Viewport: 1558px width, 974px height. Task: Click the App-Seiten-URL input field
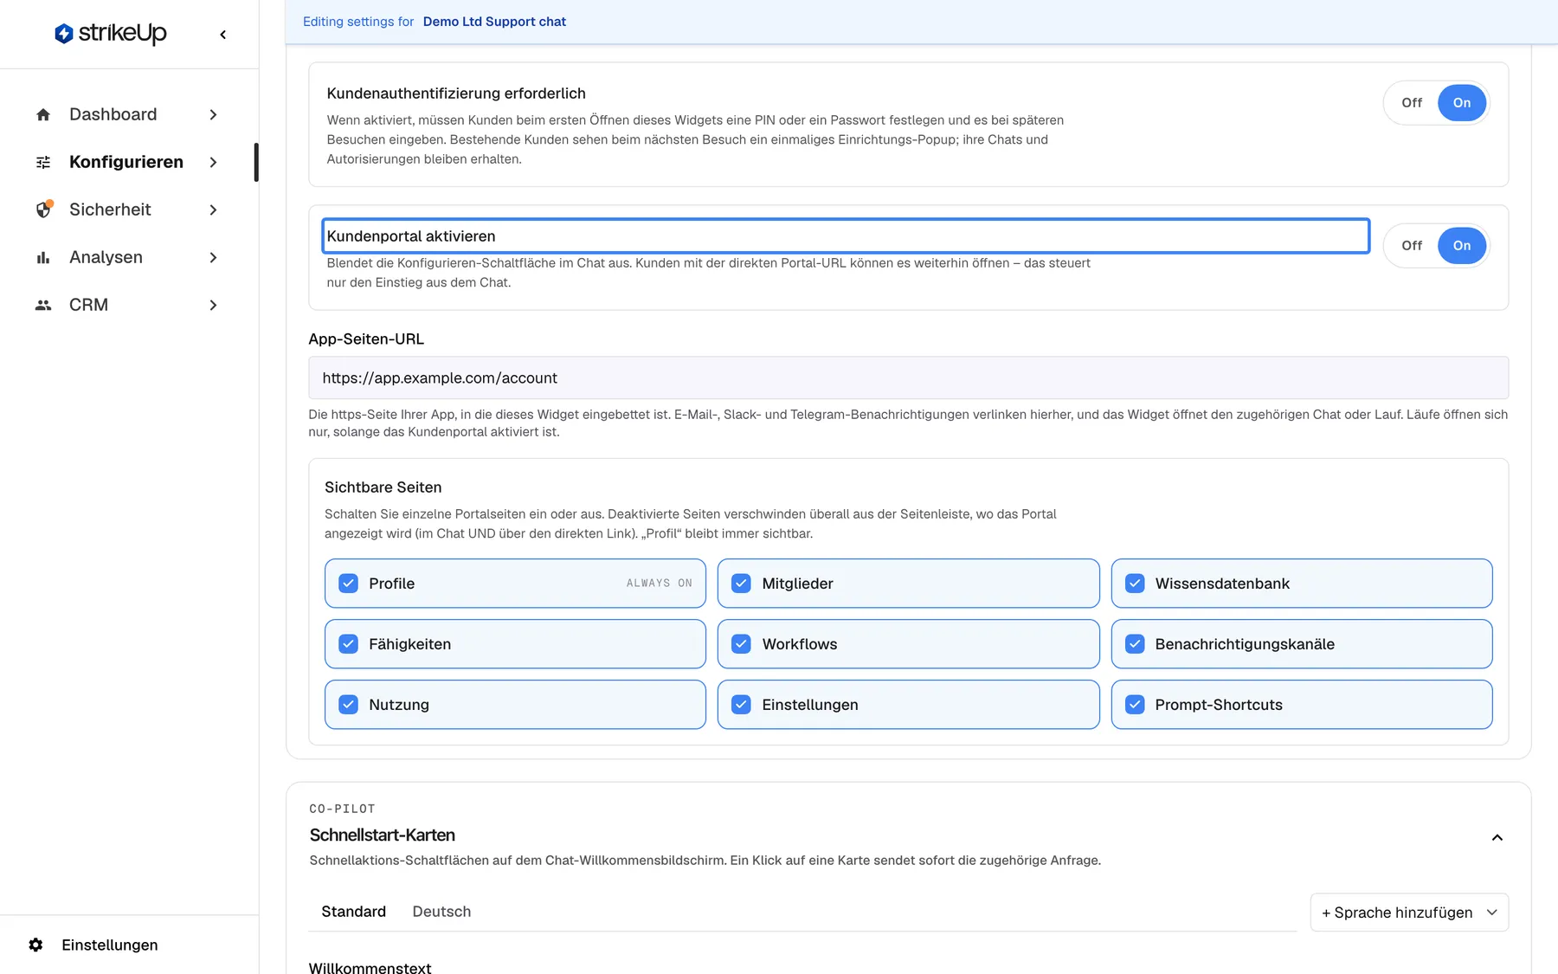pyautogui.click(x=908, y=377)
